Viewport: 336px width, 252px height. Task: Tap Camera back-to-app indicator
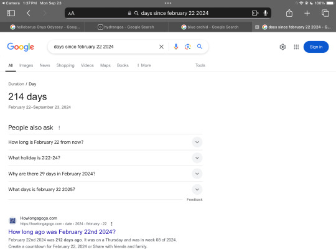tap(11, 3)
